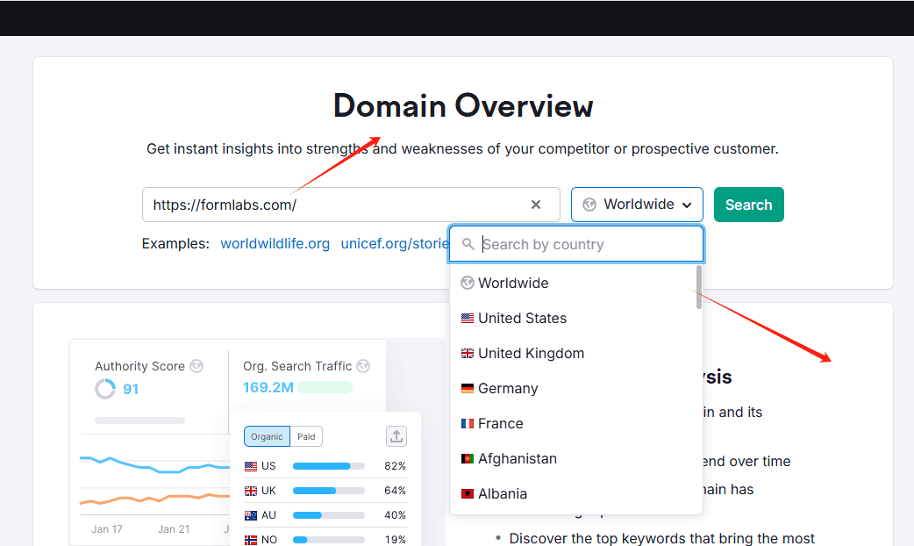Open the unicef.org/stories example link
Viewport: 914px width, 546px height.
395,243
